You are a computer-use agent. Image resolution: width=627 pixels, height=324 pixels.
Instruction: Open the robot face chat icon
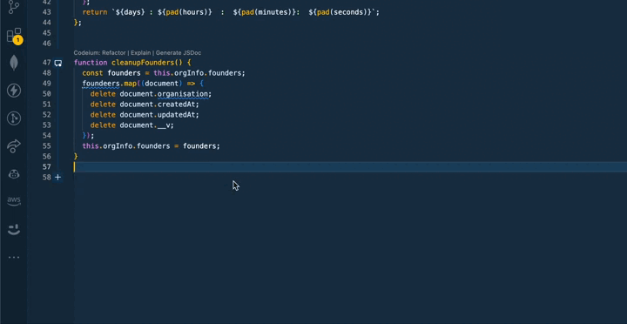14,174
